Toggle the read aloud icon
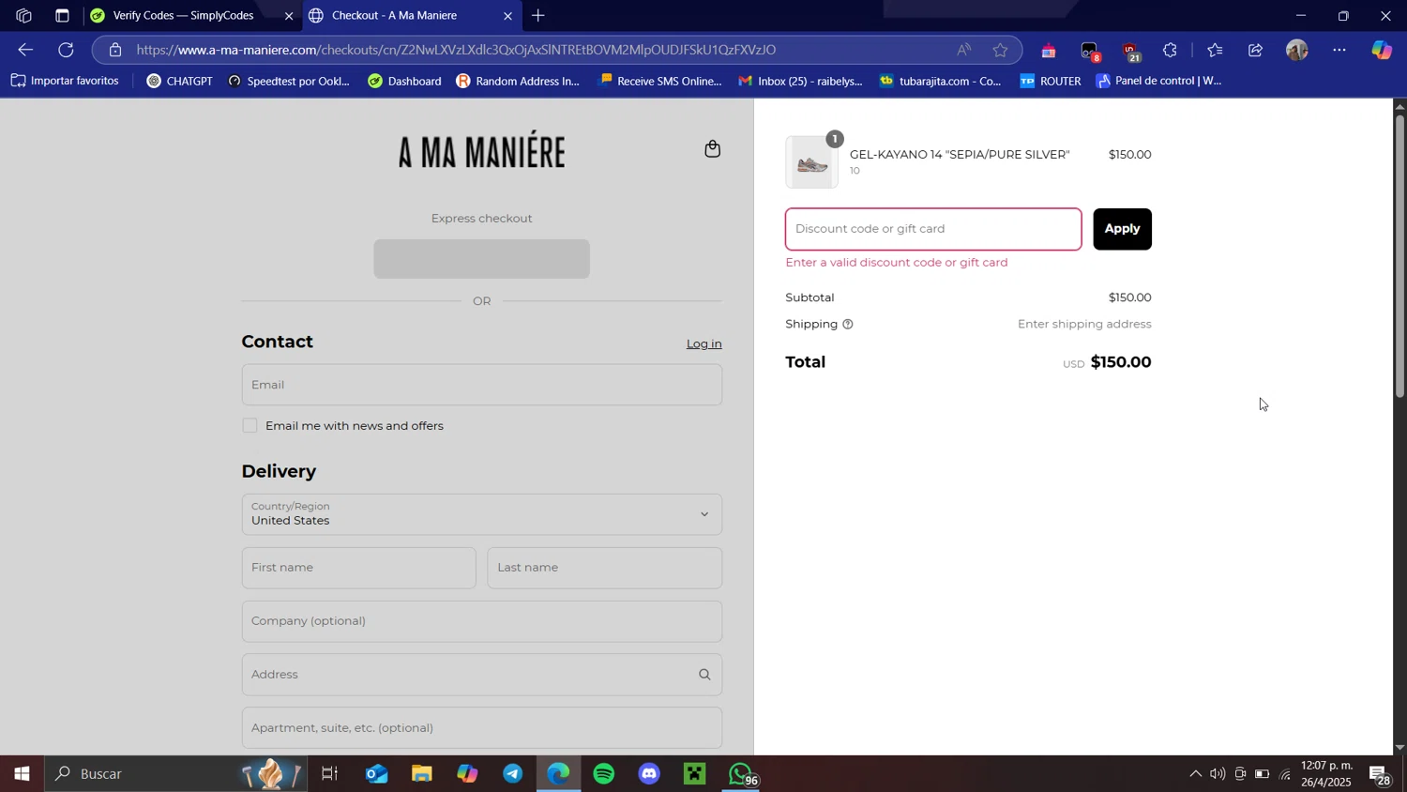The width and height of the screenshot is (1407, 792). (963, 51)
